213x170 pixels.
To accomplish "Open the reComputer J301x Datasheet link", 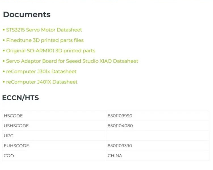I will [x=41, y=72].
